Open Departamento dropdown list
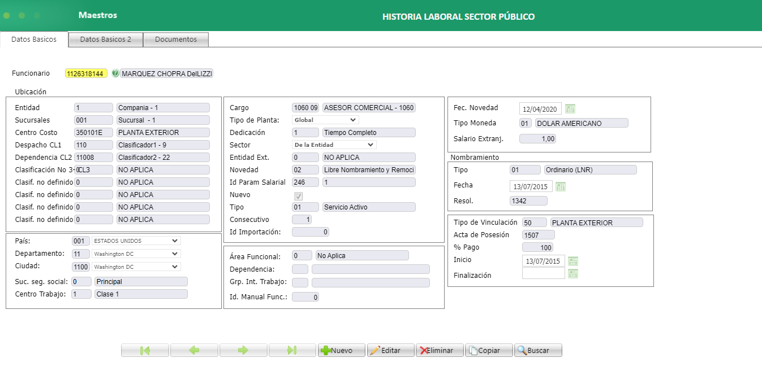The height and width of the screenshot is (375, 762). pyautogui.click(x=136, y=254)
